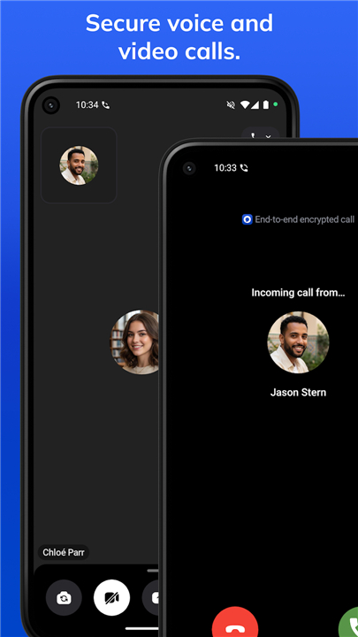The height and width of the screenshot is (637, 358).
Task: Tap the battery indicator icon
Action: point(265,104)
